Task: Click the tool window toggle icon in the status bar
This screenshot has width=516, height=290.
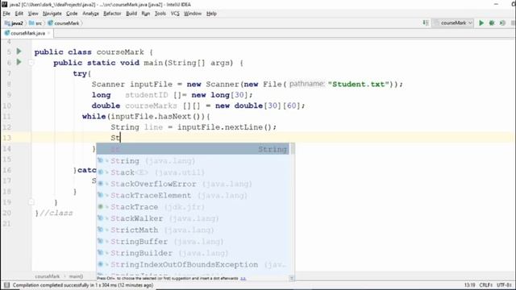Action: tap(6, 285)
